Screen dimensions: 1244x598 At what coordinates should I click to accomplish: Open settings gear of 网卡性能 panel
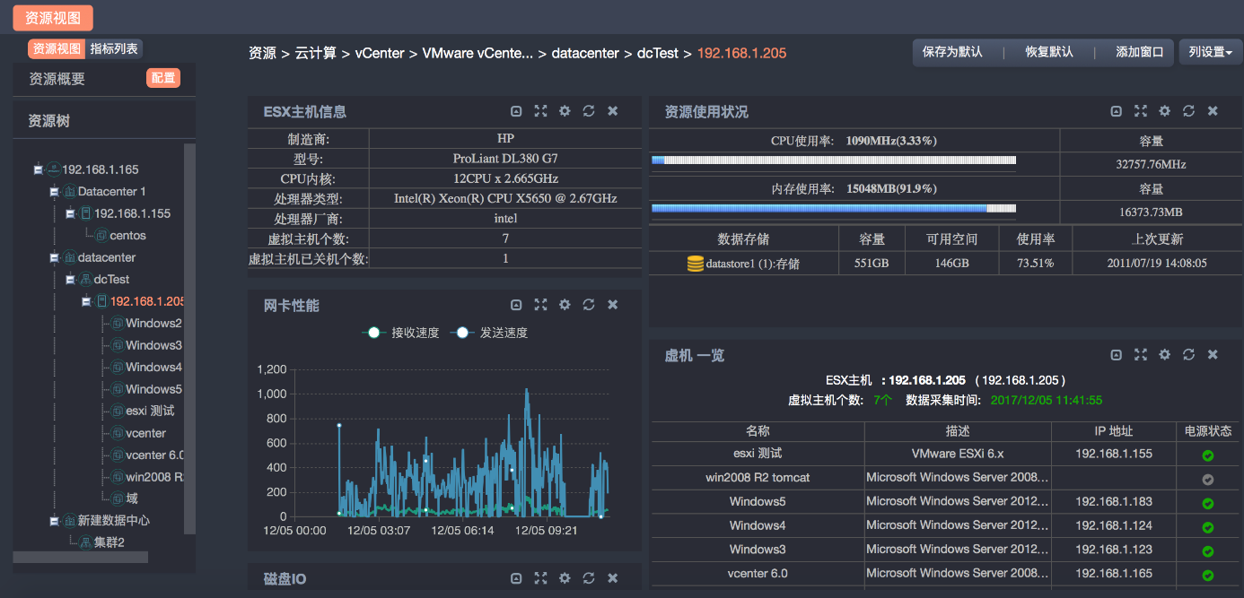[x=565, y=305]
